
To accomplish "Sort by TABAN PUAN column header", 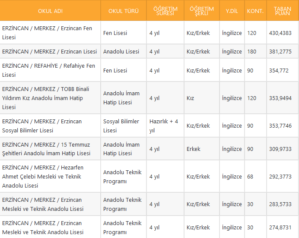I will click(283, 11).
